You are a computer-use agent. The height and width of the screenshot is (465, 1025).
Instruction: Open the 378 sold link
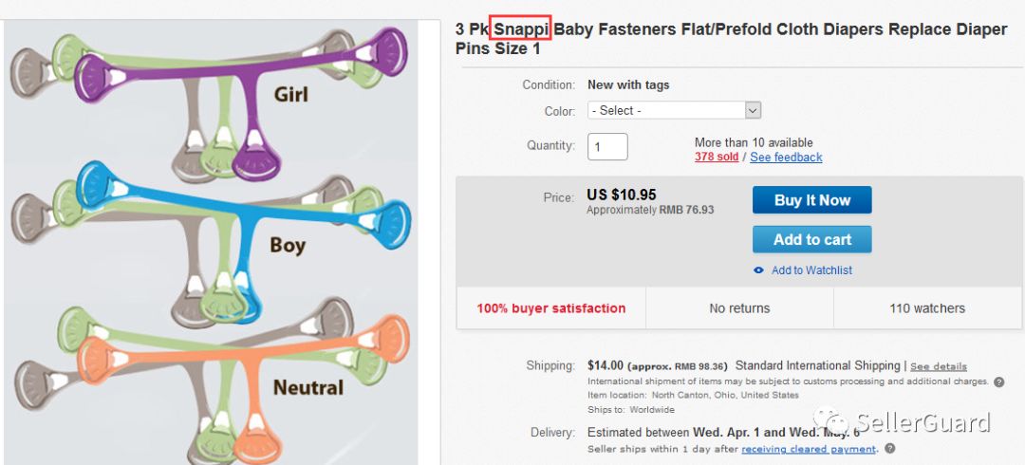pos(717,157)
